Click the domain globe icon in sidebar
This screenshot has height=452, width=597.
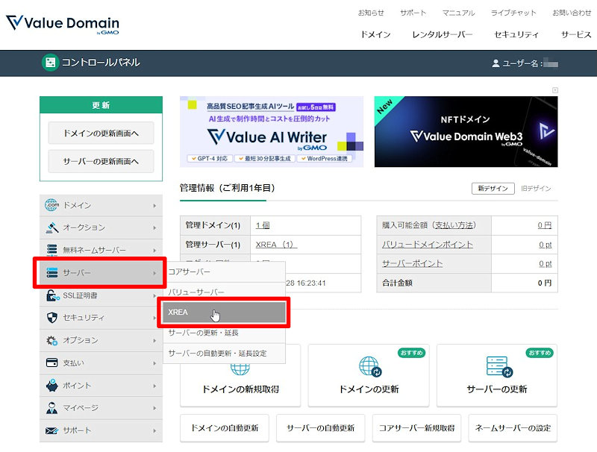tap(51, 205)
